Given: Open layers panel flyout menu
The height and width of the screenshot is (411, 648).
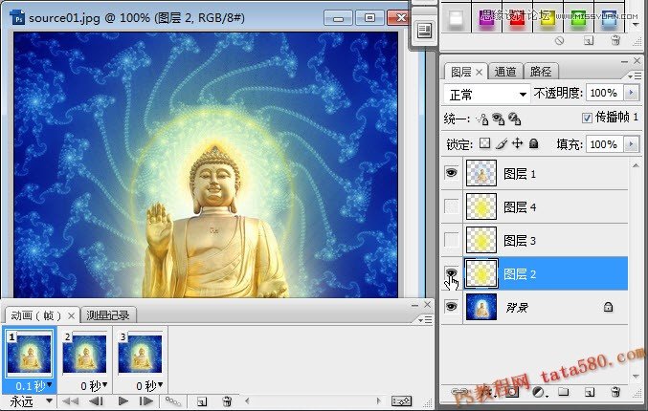Looking at the screenshot, I should 634,76.
